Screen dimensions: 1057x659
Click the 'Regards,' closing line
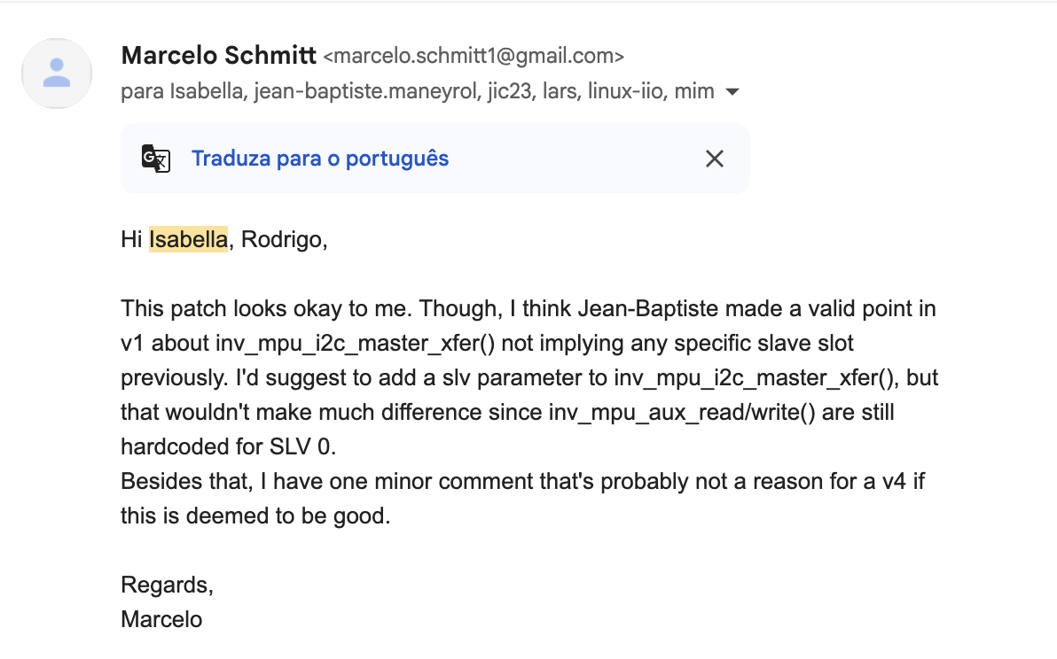pyautogui.click(x=168, y=585)
